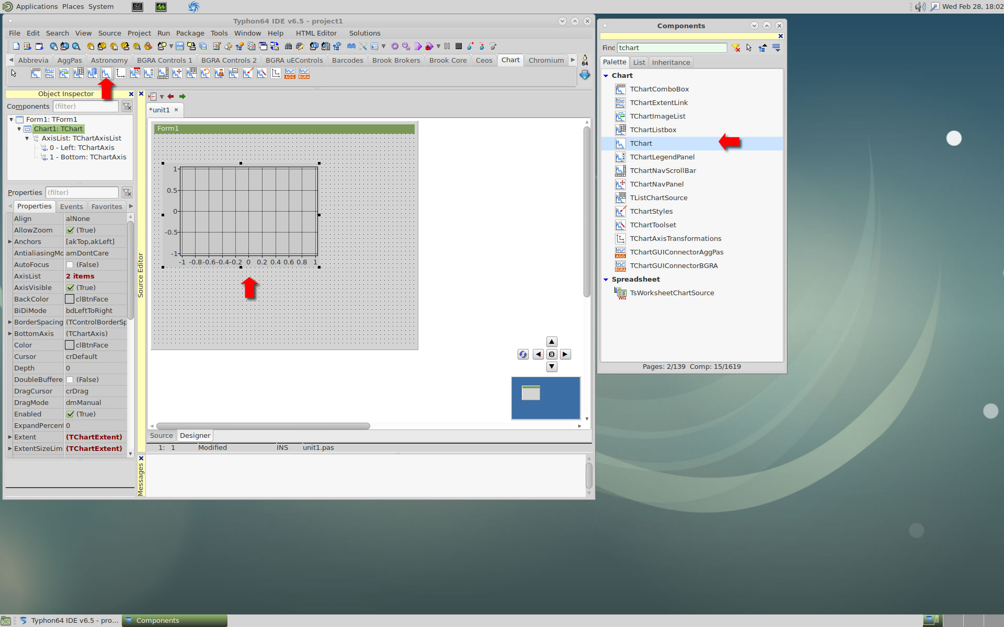Screen dimensions: 1004x627
Task: Close the Object Inspector panel
Action: point(131,95)
